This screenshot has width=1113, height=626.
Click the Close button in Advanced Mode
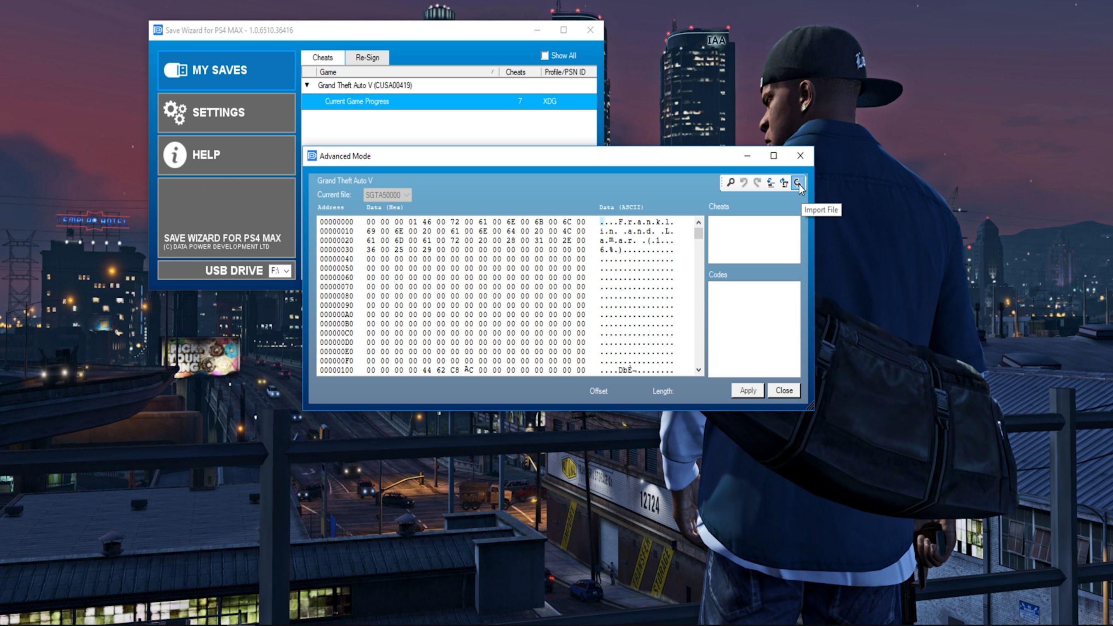[x=783, y=390]
